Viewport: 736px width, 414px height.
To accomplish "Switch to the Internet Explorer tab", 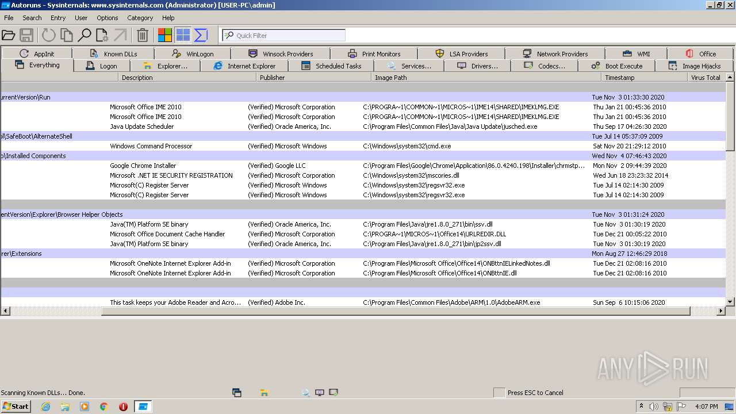I will pyautogui.click(x=244, y=66).
